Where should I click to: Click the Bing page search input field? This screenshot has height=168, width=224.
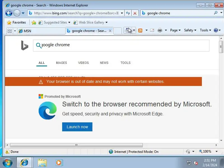121,46
